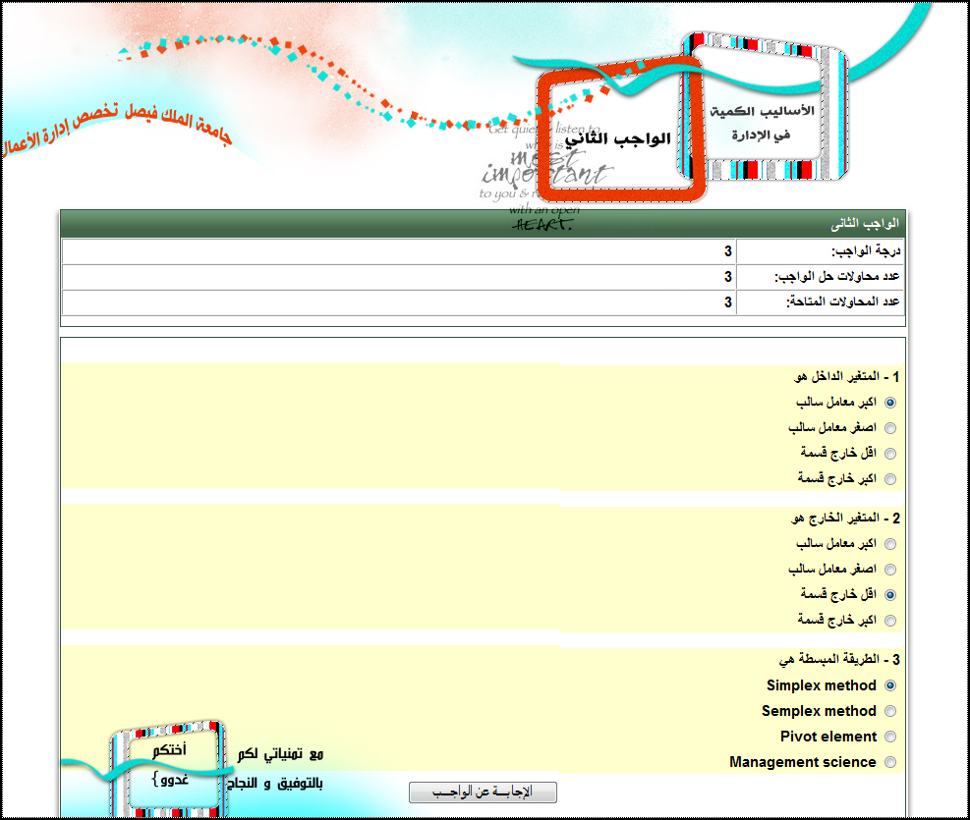
Task: Click the 'Pivot element' answer label
Action: point(828,737)
